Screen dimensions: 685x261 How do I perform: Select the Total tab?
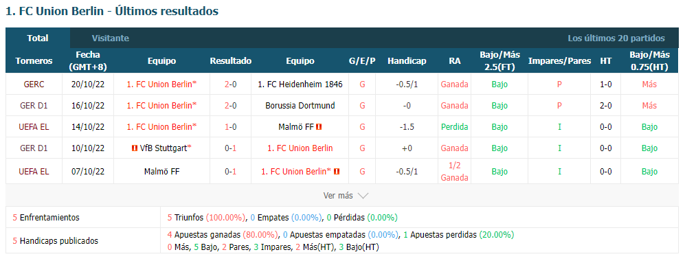coord(38,38)
